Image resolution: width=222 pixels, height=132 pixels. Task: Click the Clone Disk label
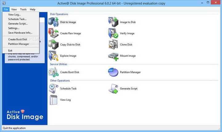pos(126,45)
